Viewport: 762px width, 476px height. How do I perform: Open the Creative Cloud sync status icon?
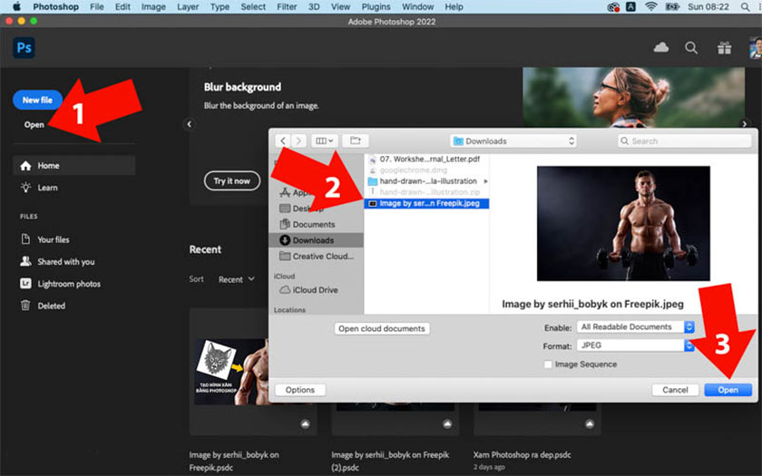pos(660,48)
